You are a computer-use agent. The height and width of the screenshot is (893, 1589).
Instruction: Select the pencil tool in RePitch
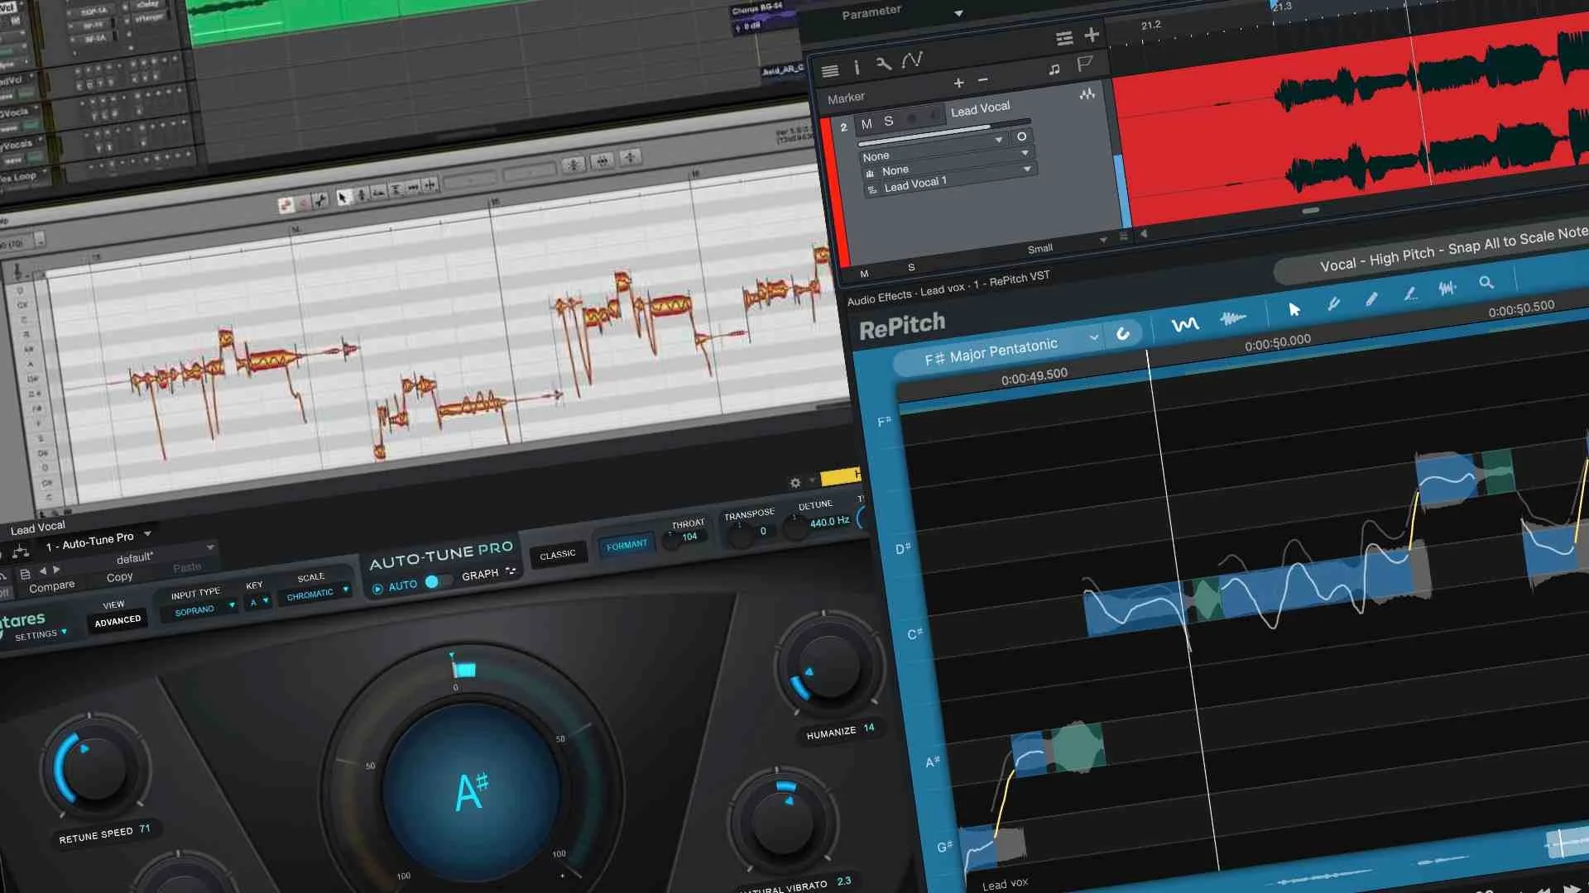coord(1371,298)
